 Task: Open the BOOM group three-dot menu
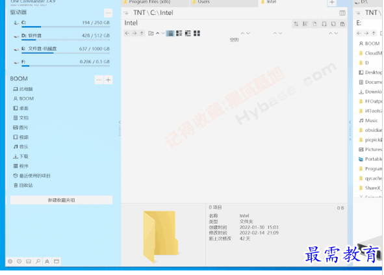pos(99,80)
